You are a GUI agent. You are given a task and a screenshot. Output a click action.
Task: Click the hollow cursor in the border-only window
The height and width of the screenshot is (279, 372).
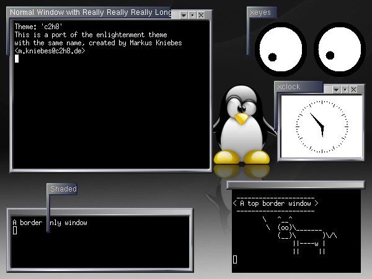tap(15, 230)
